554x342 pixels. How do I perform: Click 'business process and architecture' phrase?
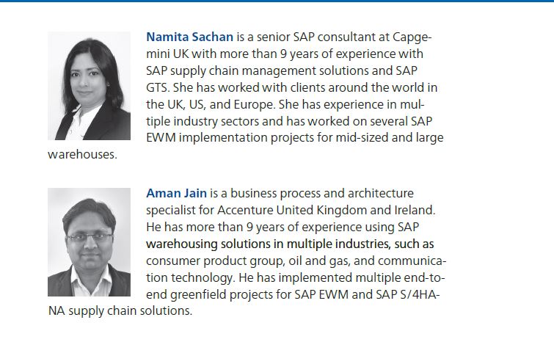(x=322, y=194)
